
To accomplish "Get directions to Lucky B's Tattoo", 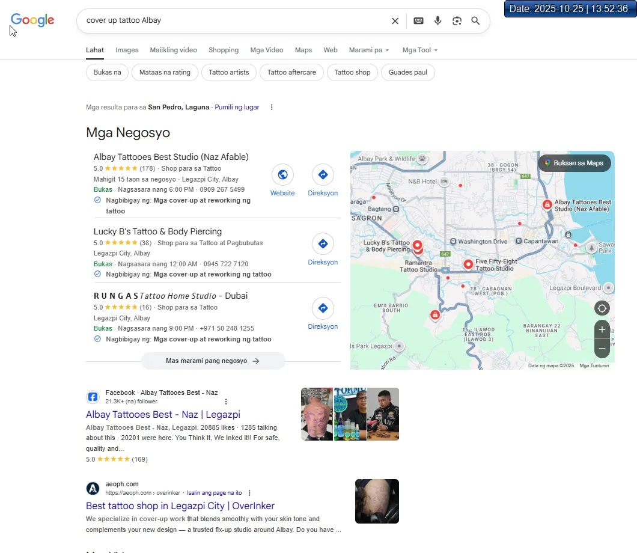I will click(x=323, y=249).
